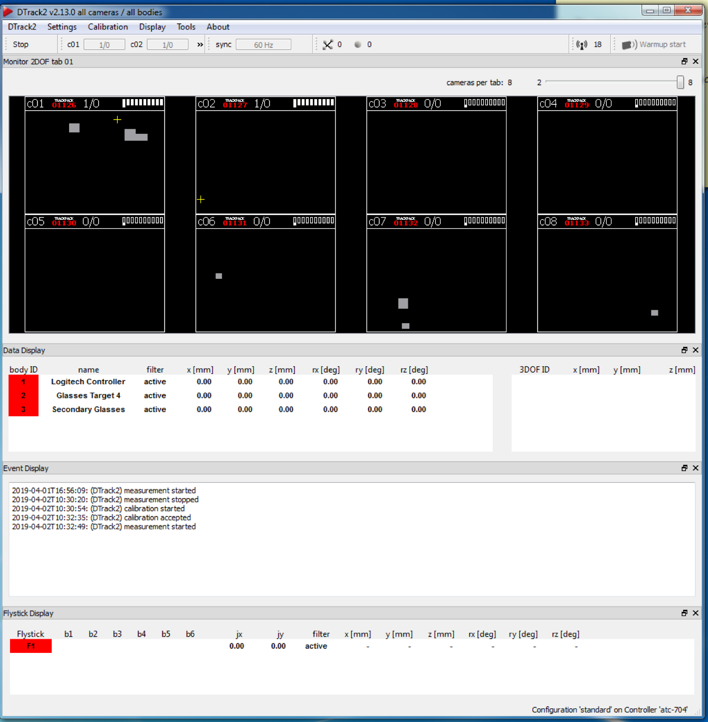The height and width of the screenshot is (722, 708).
Task: Select body ID 1 red indicator
Action: click(x=24, y=382)
